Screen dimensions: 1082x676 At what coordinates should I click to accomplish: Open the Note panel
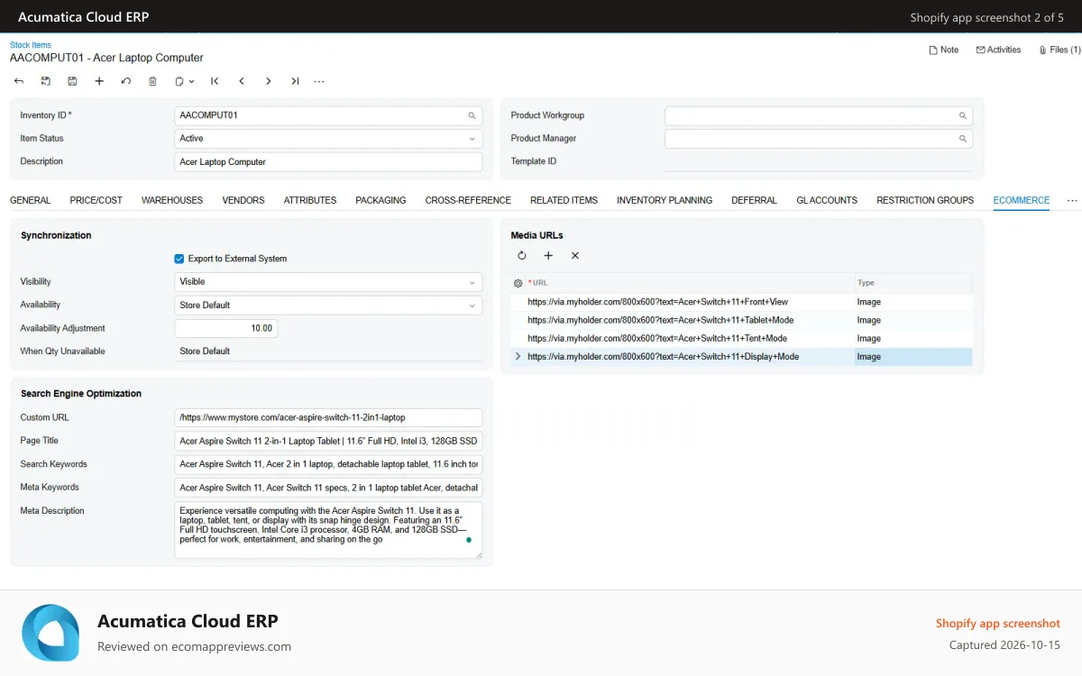click(944, 50)
